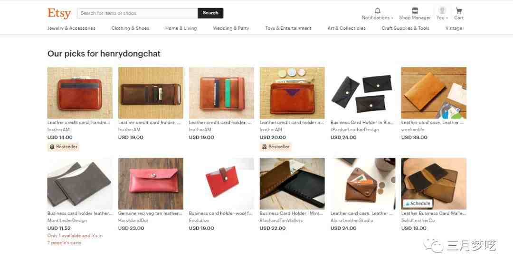513x268 pixels.
Task: Click the You profile avatar icon
Action: click(x=442, y=10)
